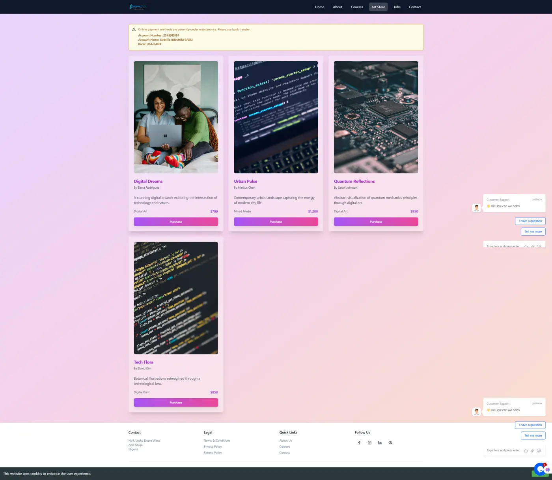Screen dimensions: 552x480
Task: Open the Urban Pulse title link
Action: [245, 182]
